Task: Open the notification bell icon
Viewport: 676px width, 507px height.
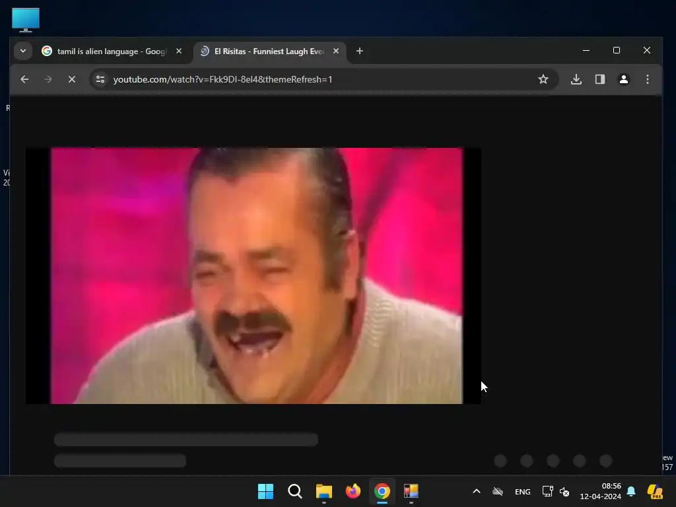Action: (x=631, y=491)
